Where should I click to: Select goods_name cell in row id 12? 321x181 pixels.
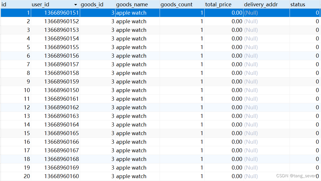tap(137, 107)
